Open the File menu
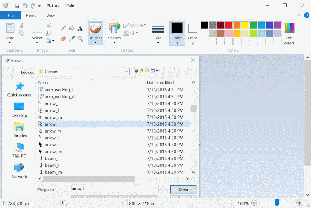 (x=10, y=15)
